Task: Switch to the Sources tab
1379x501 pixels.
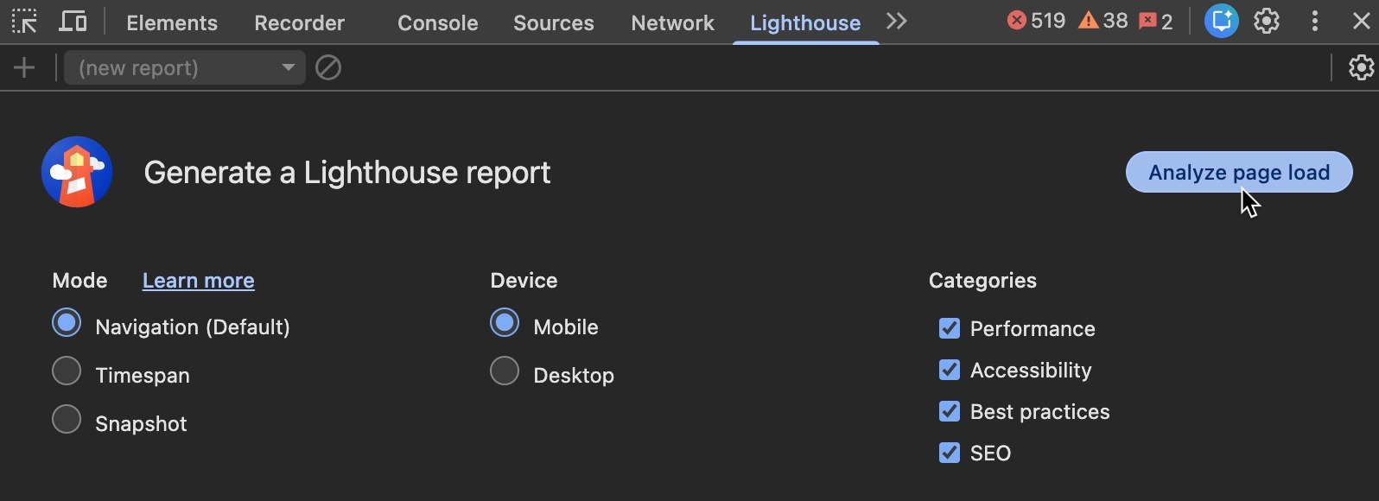Action: [x=554, y=22]
